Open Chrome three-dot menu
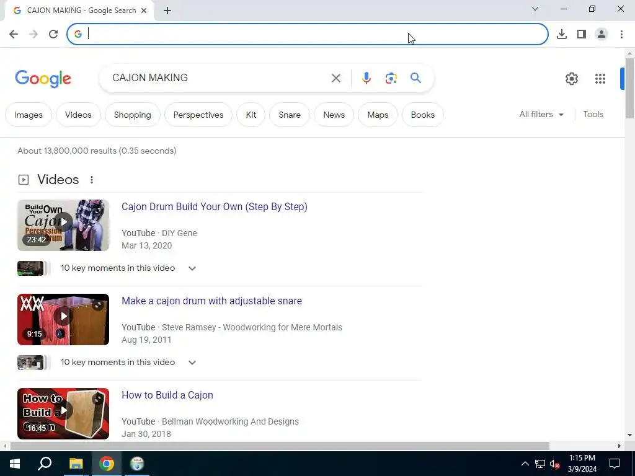Screen dimensions: 635x476 [x=621, y=34]
